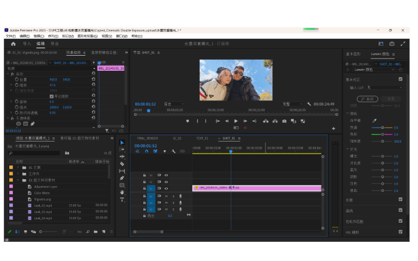Open the Quick Export share icon

pos(392,43)
